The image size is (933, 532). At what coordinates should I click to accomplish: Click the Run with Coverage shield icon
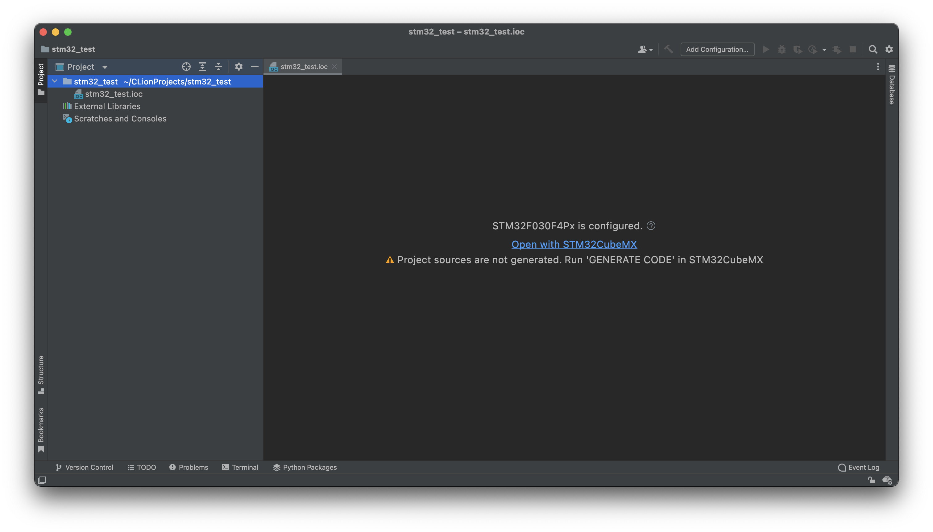click(798, 49)
